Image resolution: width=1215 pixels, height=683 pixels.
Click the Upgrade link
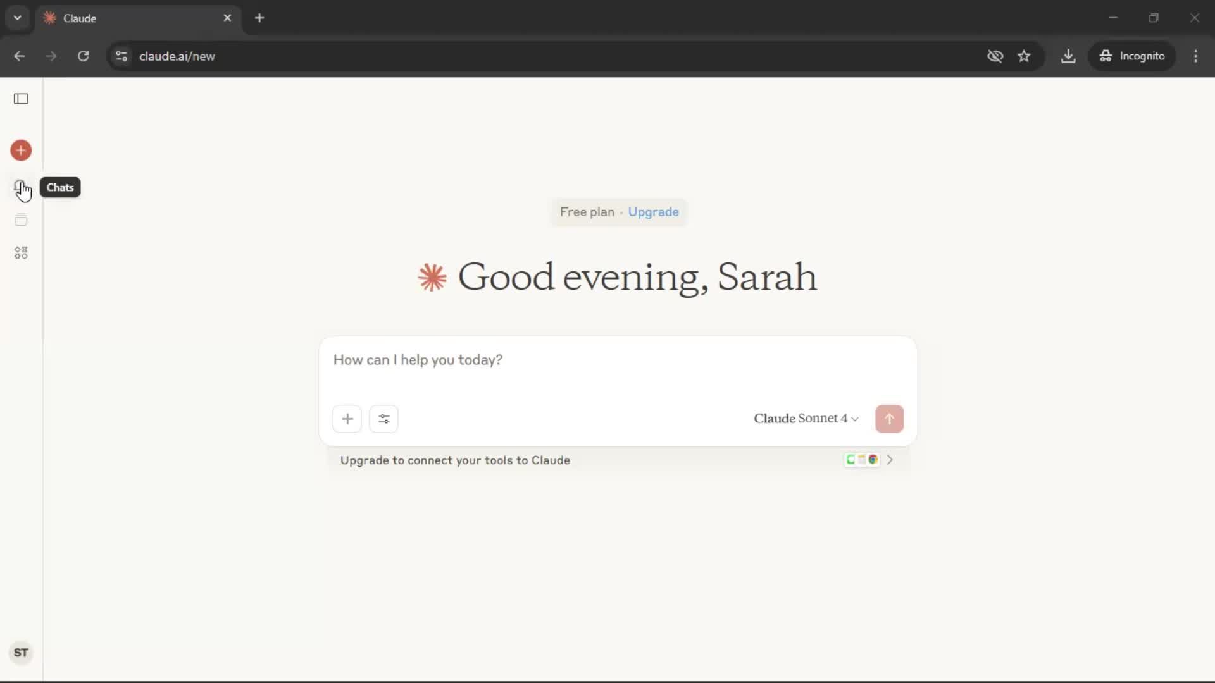tap(653, 212)
